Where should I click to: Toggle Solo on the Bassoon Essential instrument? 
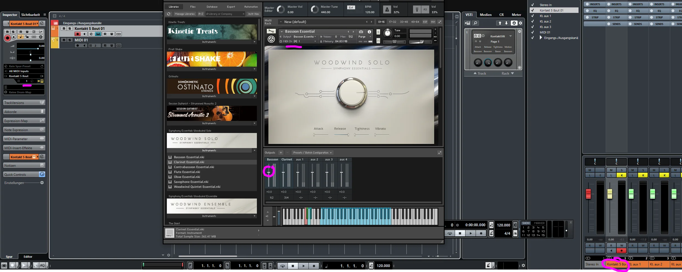pyautogui.click(x=378, y=32)
